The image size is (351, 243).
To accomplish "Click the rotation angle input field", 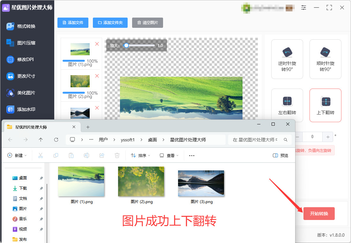I will click(x=312, y=137).
